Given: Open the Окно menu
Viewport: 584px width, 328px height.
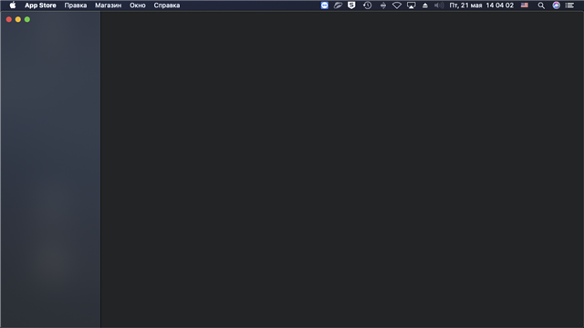Looking at the screenshot, I should click(x=138, y=5).
